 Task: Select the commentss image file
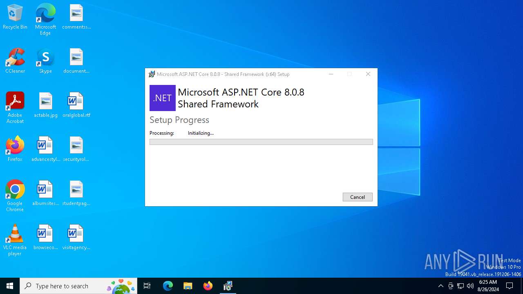pos(76,17)
